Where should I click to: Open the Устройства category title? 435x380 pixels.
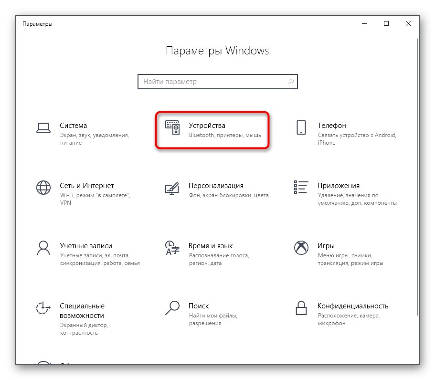click(x=207, y=126)
